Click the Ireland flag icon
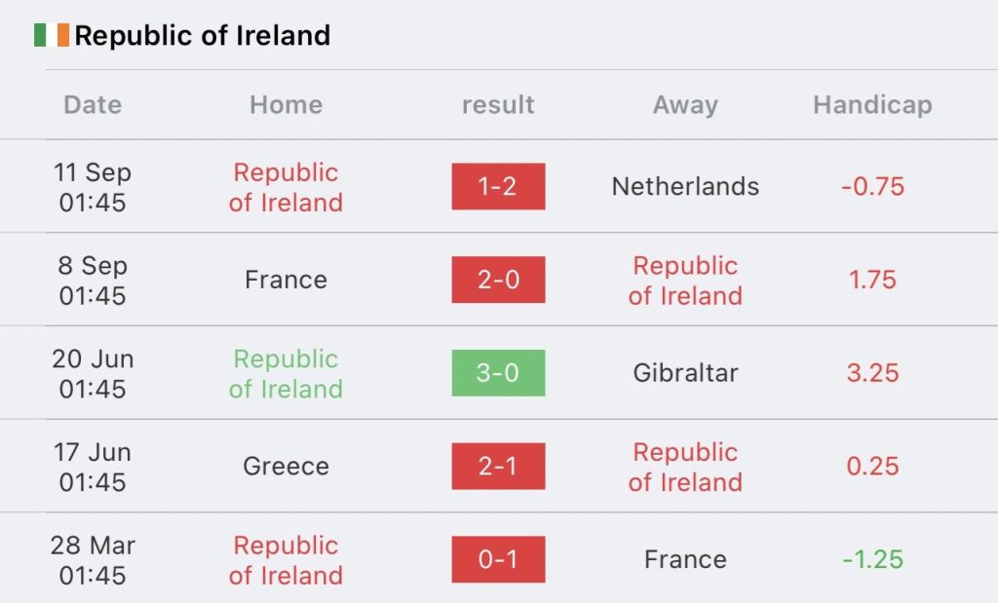The height and width of the screenshot is (603, 998). point(52,35)
